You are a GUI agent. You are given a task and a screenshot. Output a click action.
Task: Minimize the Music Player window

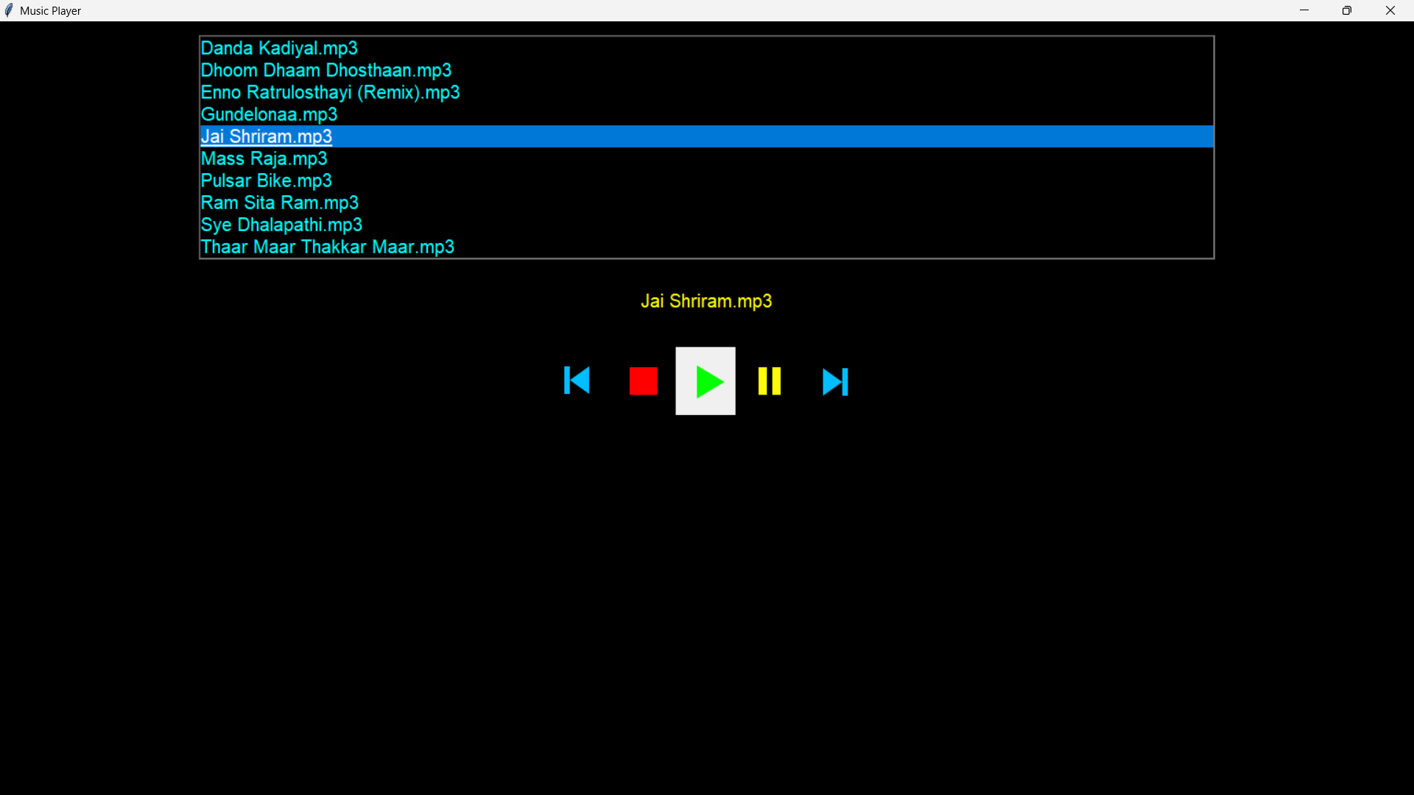tap(1304, 10)
